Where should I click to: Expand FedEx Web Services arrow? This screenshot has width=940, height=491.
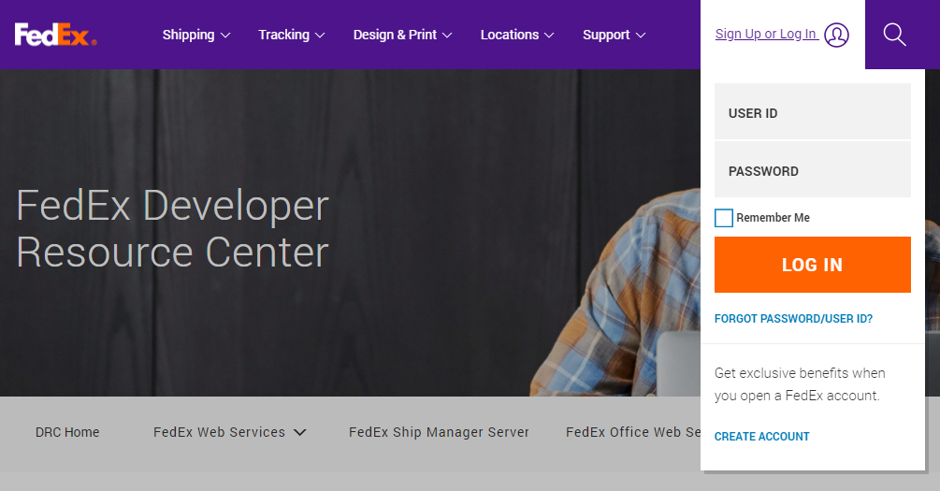coord(299,432)
